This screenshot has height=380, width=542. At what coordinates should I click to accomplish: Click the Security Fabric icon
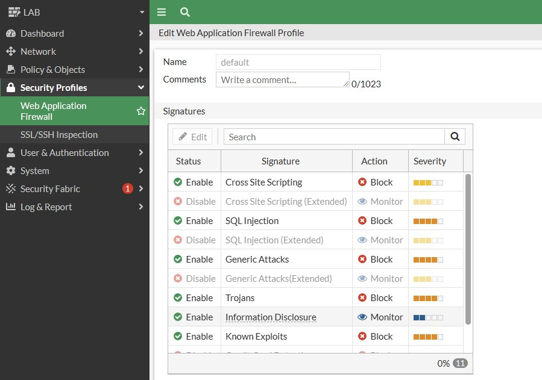point(11,188)
